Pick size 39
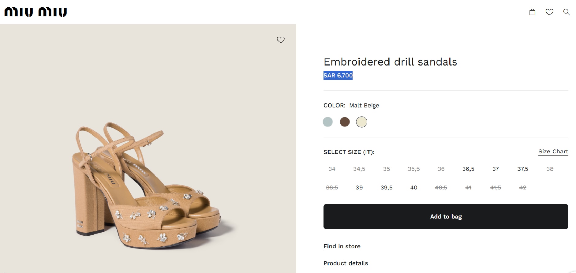Image resolution: width=576 pixels, height=273 pixels. click(x=359, y=188)
